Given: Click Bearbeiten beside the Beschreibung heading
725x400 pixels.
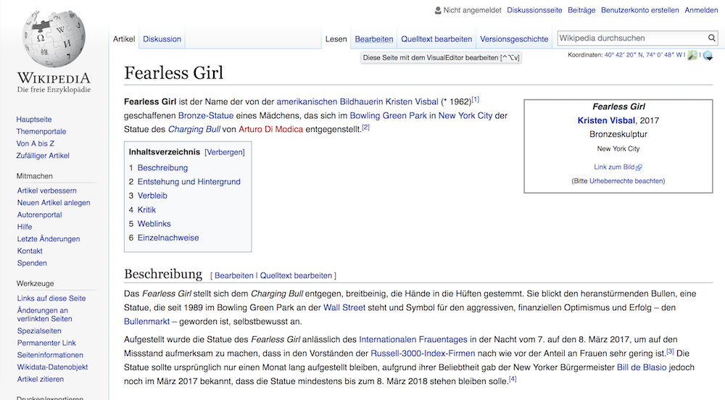Looking at the screenshot, I should click(x=234, y=276).
